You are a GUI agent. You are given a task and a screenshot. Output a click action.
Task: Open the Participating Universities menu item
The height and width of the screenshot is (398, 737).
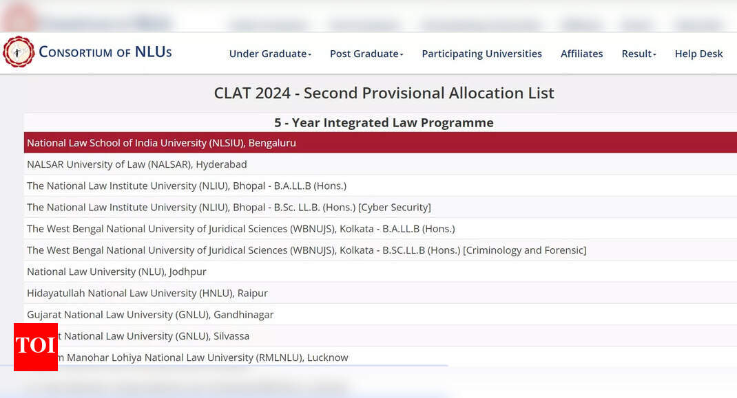tap(481, 54)
